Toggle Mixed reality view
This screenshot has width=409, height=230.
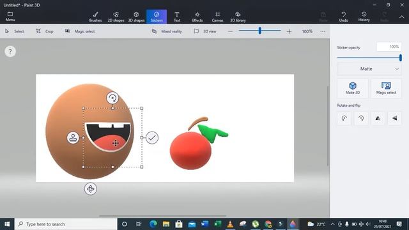pos(167,31)
